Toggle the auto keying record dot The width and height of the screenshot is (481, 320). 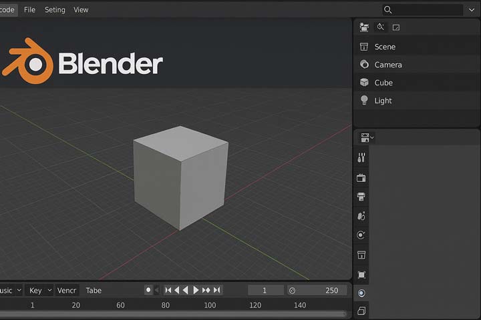pyautogui.click(x=148, y=290)
